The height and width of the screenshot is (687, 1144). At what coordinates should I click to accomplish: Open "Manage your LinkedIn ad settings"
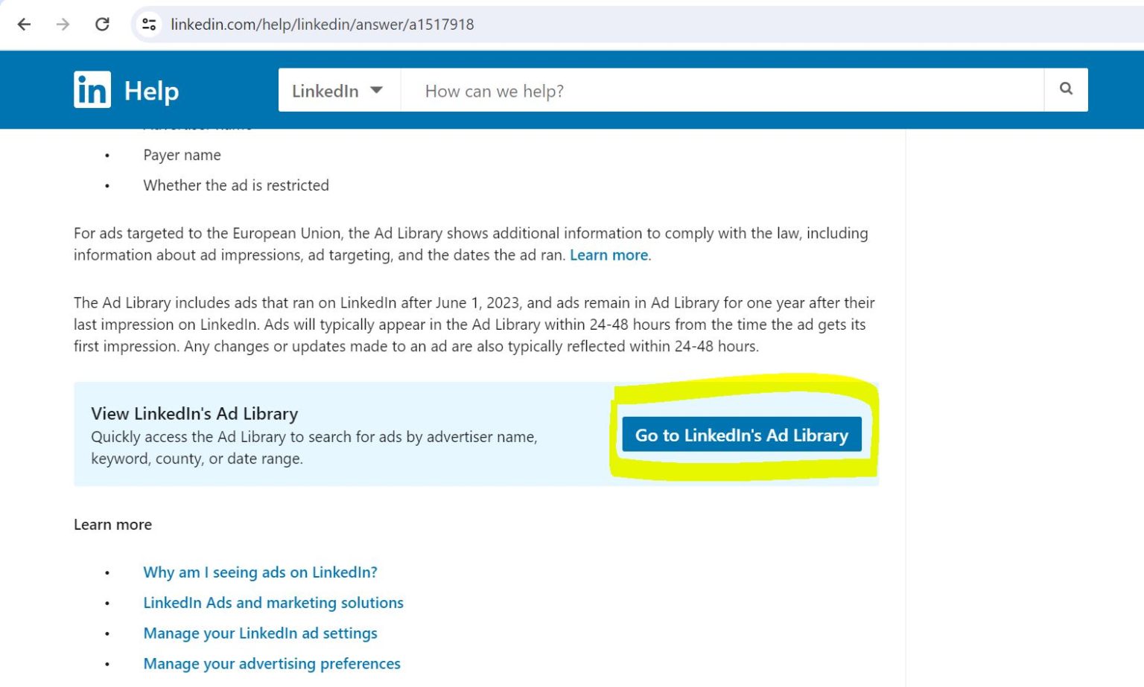[260, 633]
